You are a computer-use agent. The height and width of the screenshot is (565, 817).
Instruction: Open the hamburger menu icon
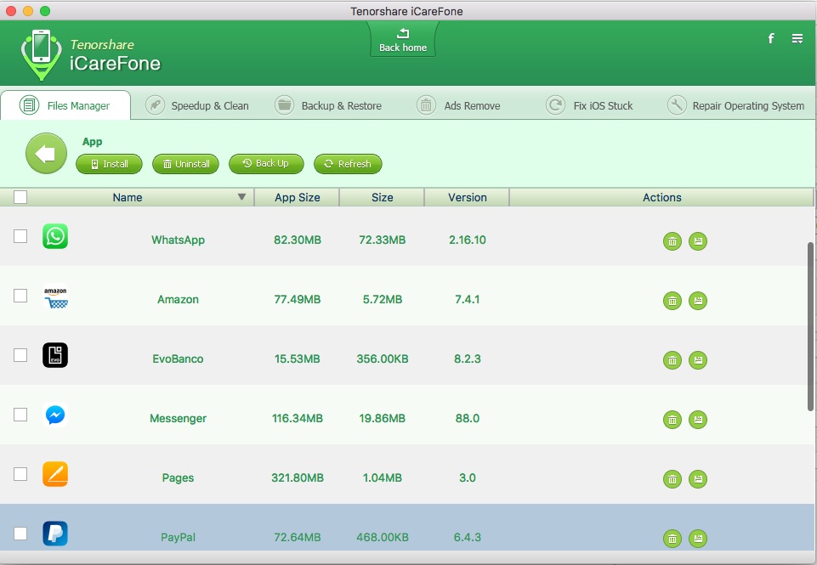pos(797,38)
